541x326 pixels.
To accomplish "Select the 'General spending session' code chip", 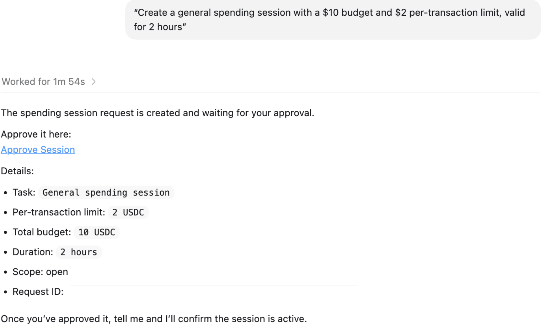I will pyautogui.click(x=106, y=192).
